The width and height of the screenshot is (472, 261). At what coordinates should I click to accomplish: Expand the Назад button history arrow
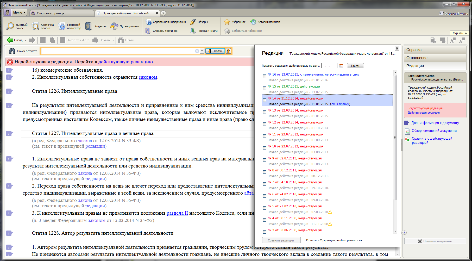[x=26, y=40]
